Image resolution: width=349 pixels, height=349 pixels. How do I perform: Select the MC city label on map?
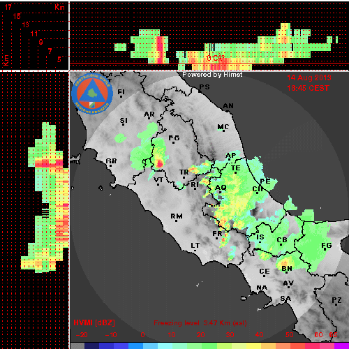point(223,127)
